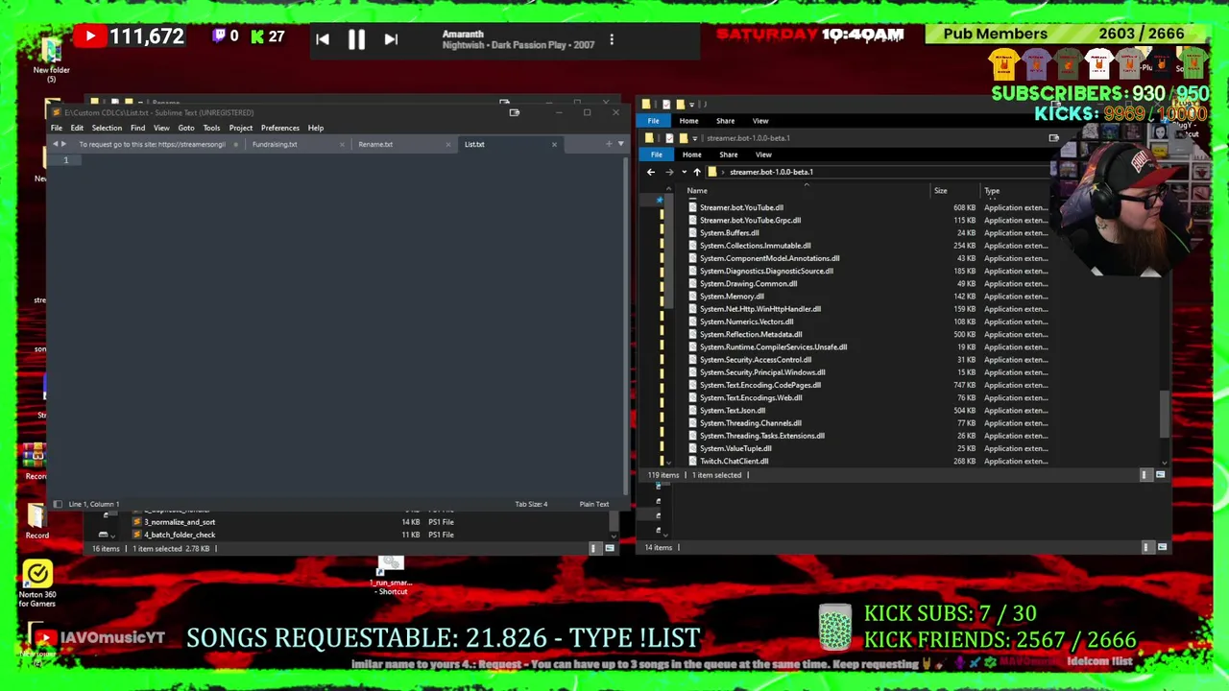Open the Edit menu in Sublime Text
Screen dimensions: 1229x691
tap(77, 128)
